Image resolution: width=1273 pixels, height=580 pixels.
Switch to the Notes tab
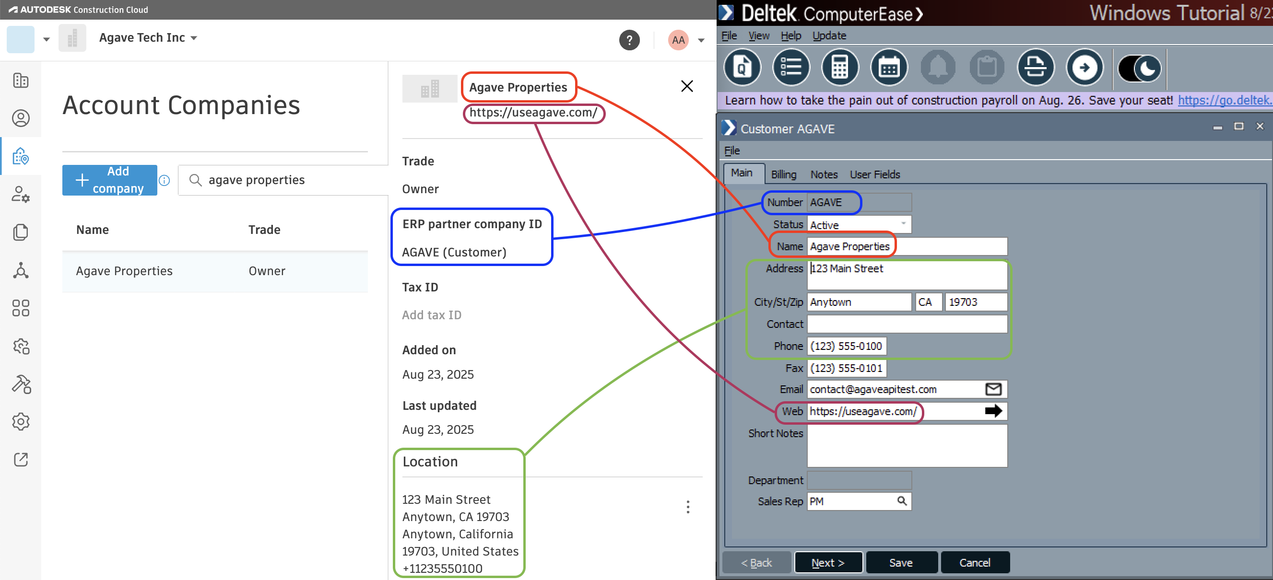[x=824, y=174]
